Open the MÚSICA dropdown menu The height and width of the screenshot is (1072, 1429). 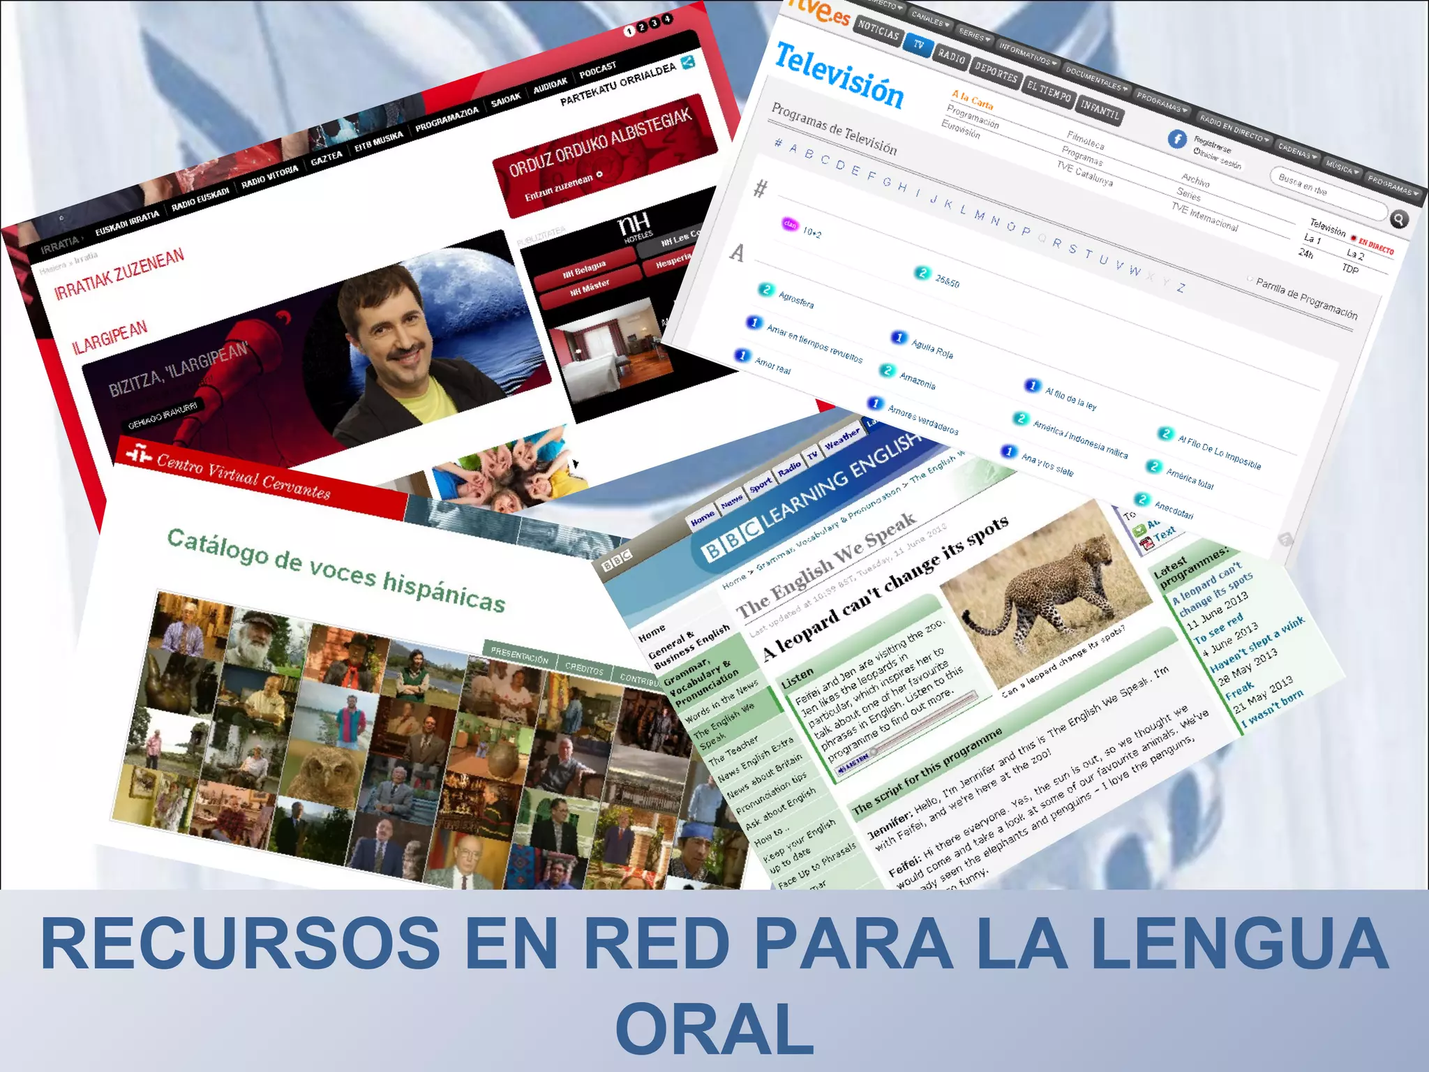[x=1342, y=167]
